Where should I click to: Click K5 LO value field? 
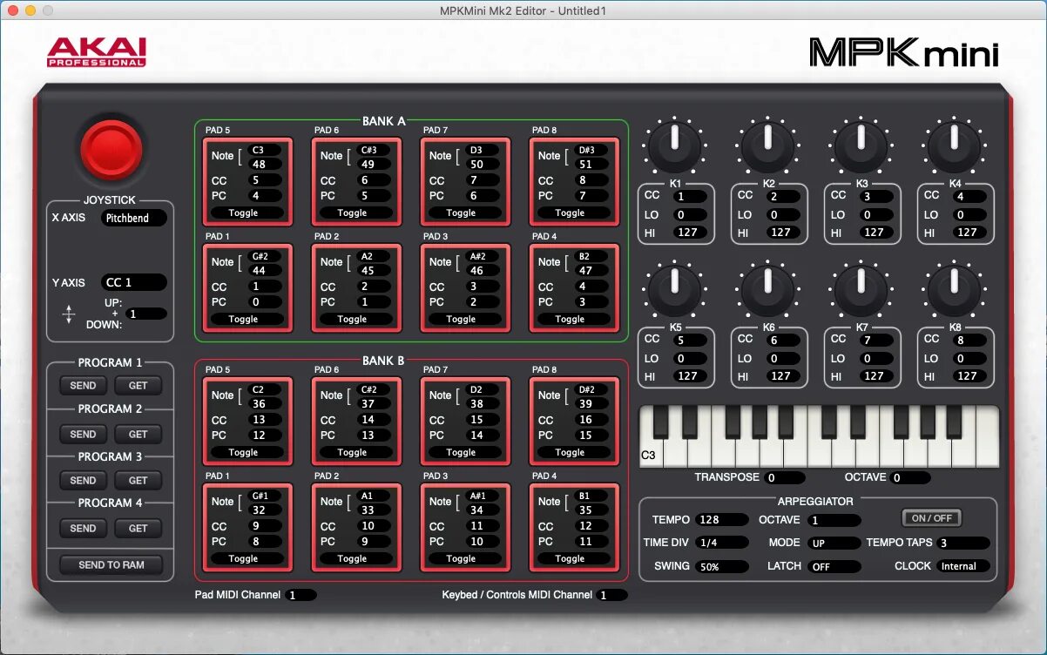click(x=689, y=359)
